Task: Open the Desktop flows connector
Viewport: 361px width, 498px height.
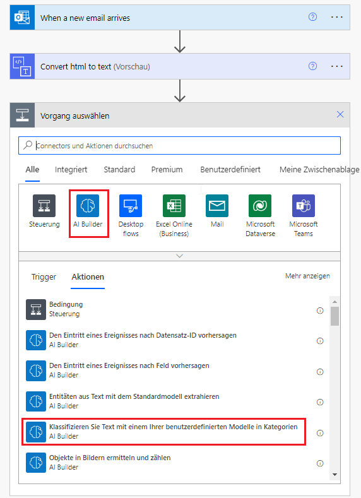Action: (x=131, y=206)
